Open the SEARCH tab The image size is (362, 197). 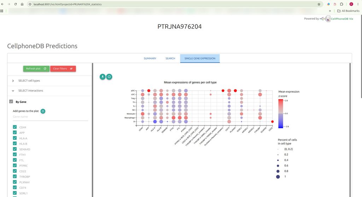pos(170,59)
